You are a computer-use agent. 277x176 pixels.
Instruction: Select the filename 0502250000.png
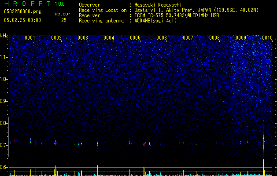[x=22, y=11]
